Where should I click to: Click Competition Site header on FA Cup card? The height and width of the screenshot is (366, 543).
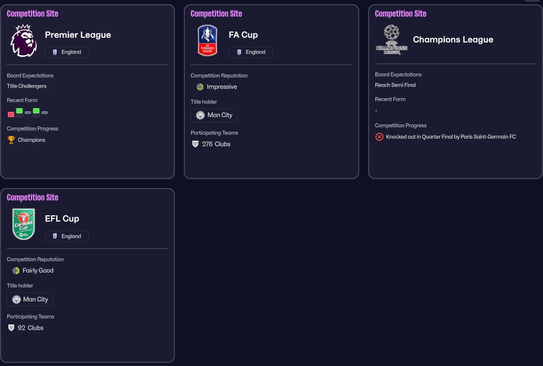216,14
